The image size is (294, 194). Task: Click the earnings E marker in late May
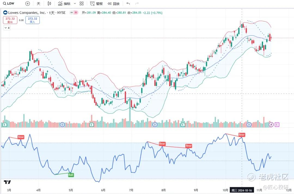click(91, 124)
